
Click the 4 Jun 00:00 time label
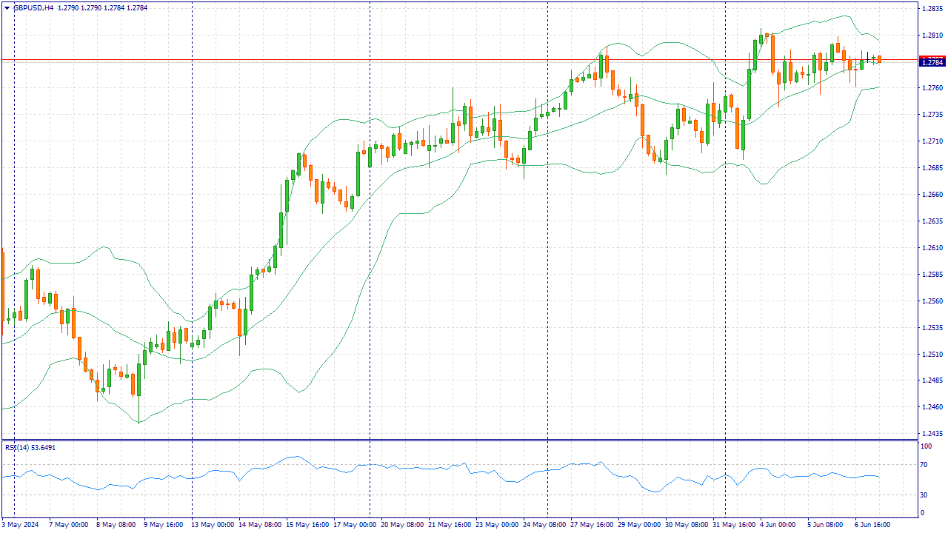(x=777, y=525)
